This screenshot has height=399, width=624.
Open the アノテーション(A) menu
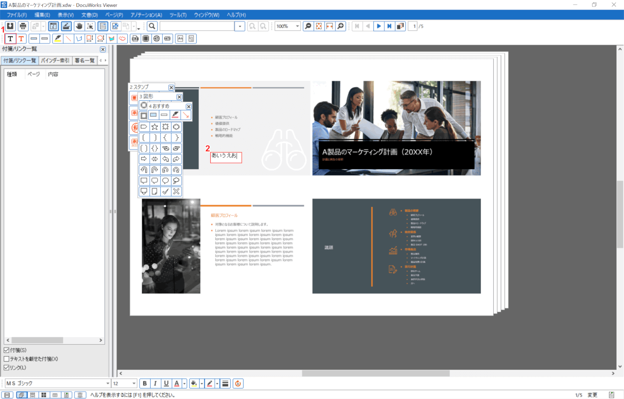146,15
